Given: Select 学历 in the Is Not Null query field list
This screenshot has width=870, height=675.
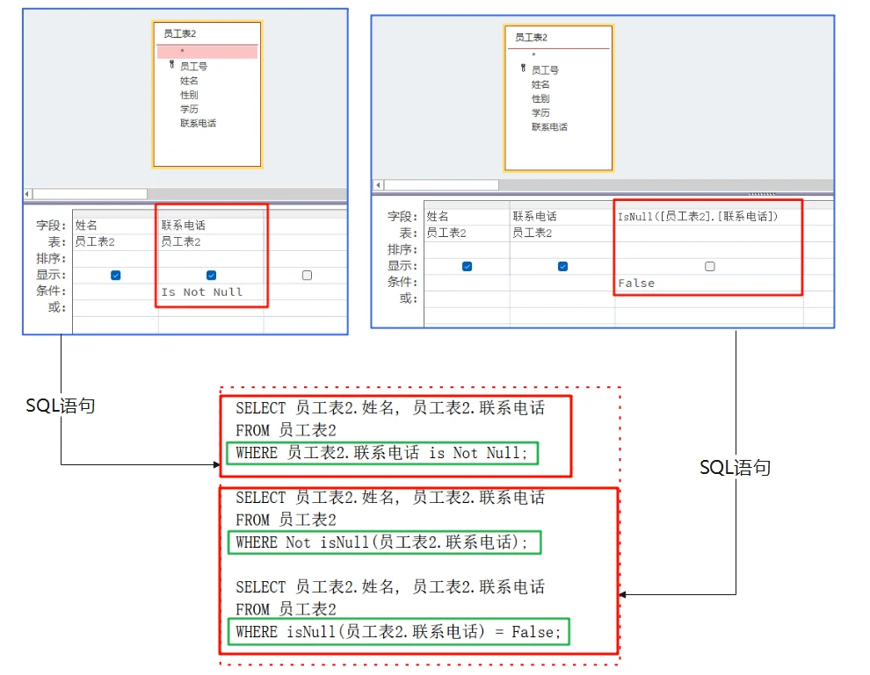Looking at the screenshot, I should coord(189,109).
